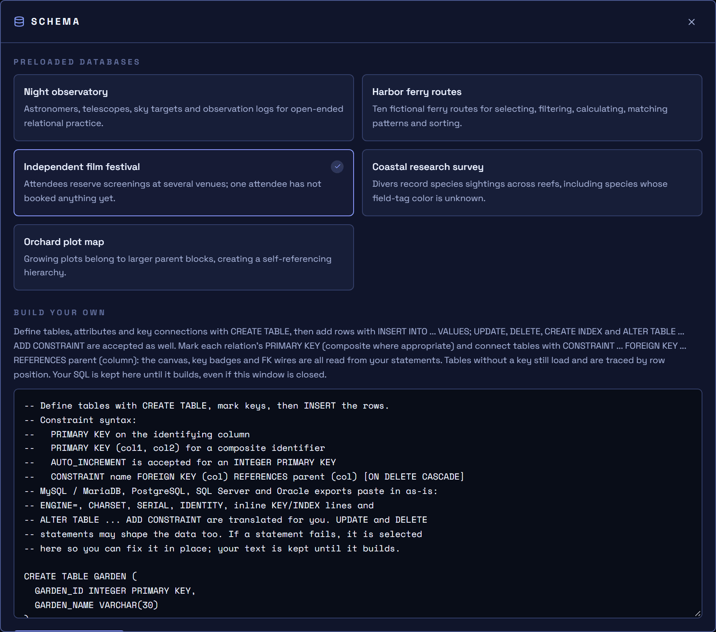This screenshot has height=632, width=716.
Task: Choose the Harbor ferry routes database
Action: (532, 108)
